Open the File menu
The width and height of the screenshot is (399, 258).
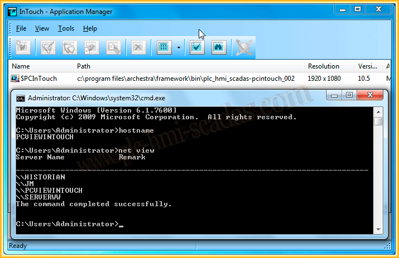[21, 28]
